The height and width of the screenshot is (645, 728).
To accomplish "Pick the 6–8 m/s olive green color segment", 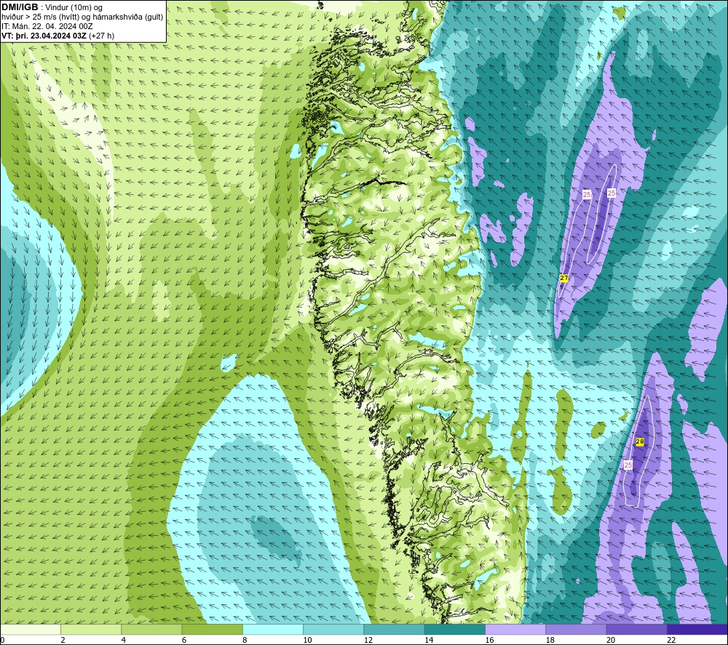I will click(x=212, y=630).
